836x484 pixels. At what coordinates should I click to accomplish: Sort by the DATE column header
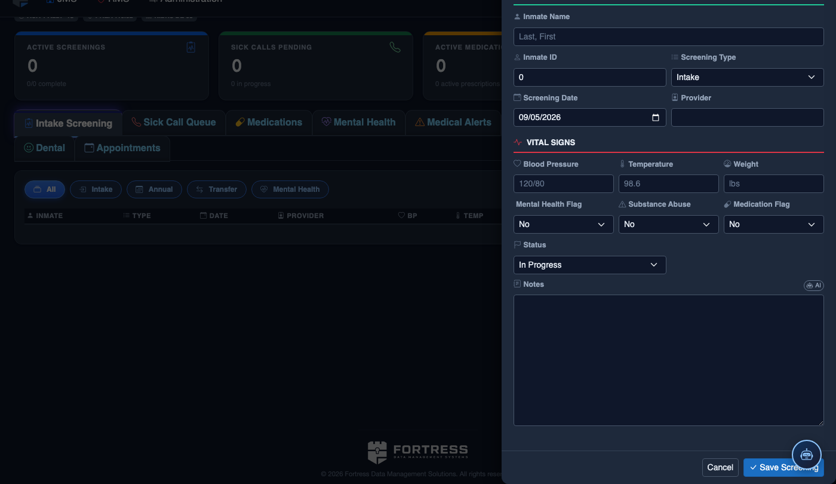click(x=214, y=216)
